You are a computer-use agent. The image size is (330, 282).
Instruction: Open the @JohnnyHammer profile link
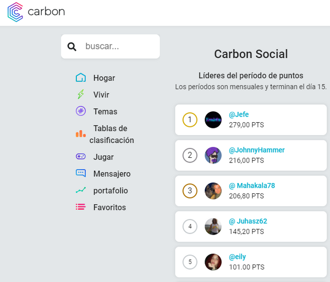tap(257, 150)
